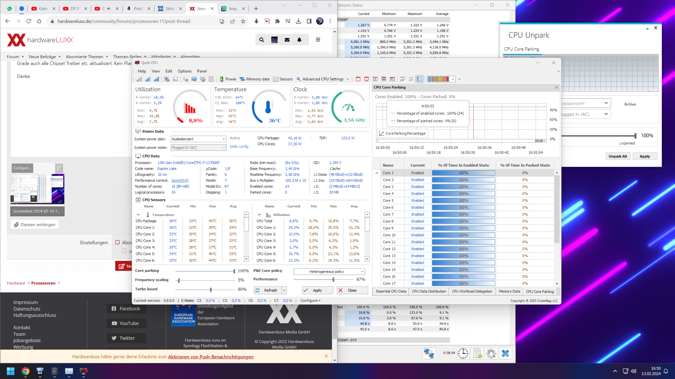The image size is (675, 379).
Task: Click the blue X icon in Sensors window
Action: pos(505,353)
